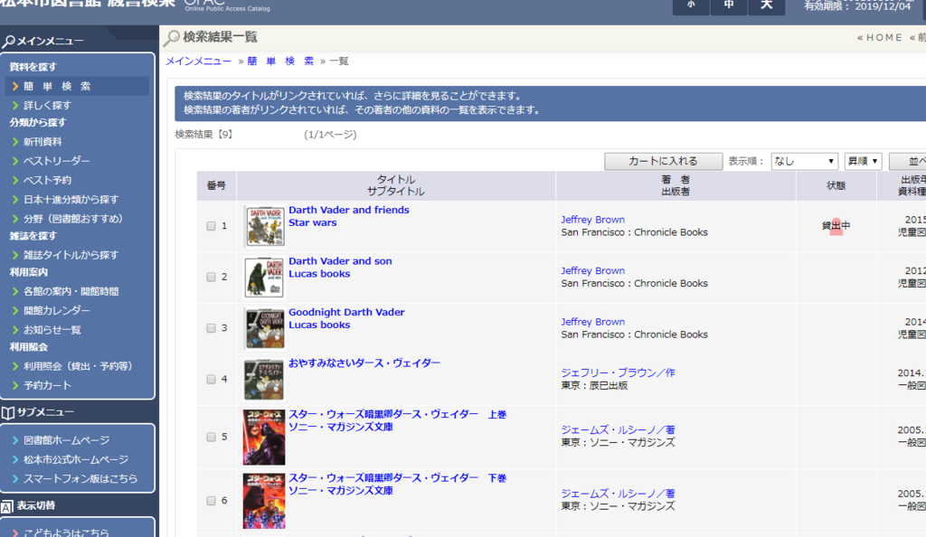Open the Goodnight Darth Vader cover thumbnail

click(x=265, y=329)
